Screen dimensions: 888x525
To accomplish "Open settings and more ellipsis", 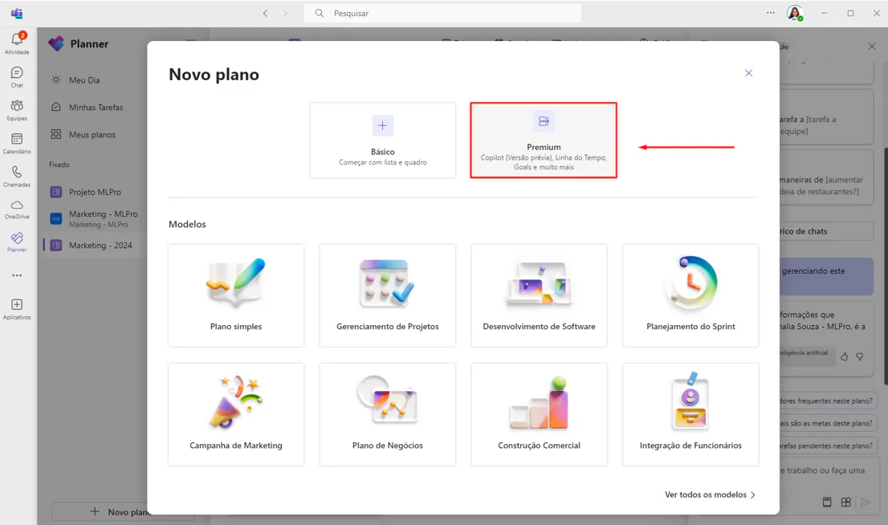I will (771, 13).
